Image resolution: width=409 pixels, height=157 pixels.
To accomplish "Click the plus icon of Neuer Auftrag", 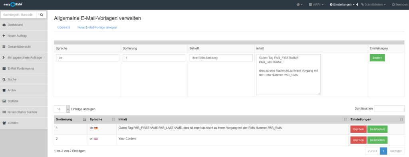I will point(4,36).
